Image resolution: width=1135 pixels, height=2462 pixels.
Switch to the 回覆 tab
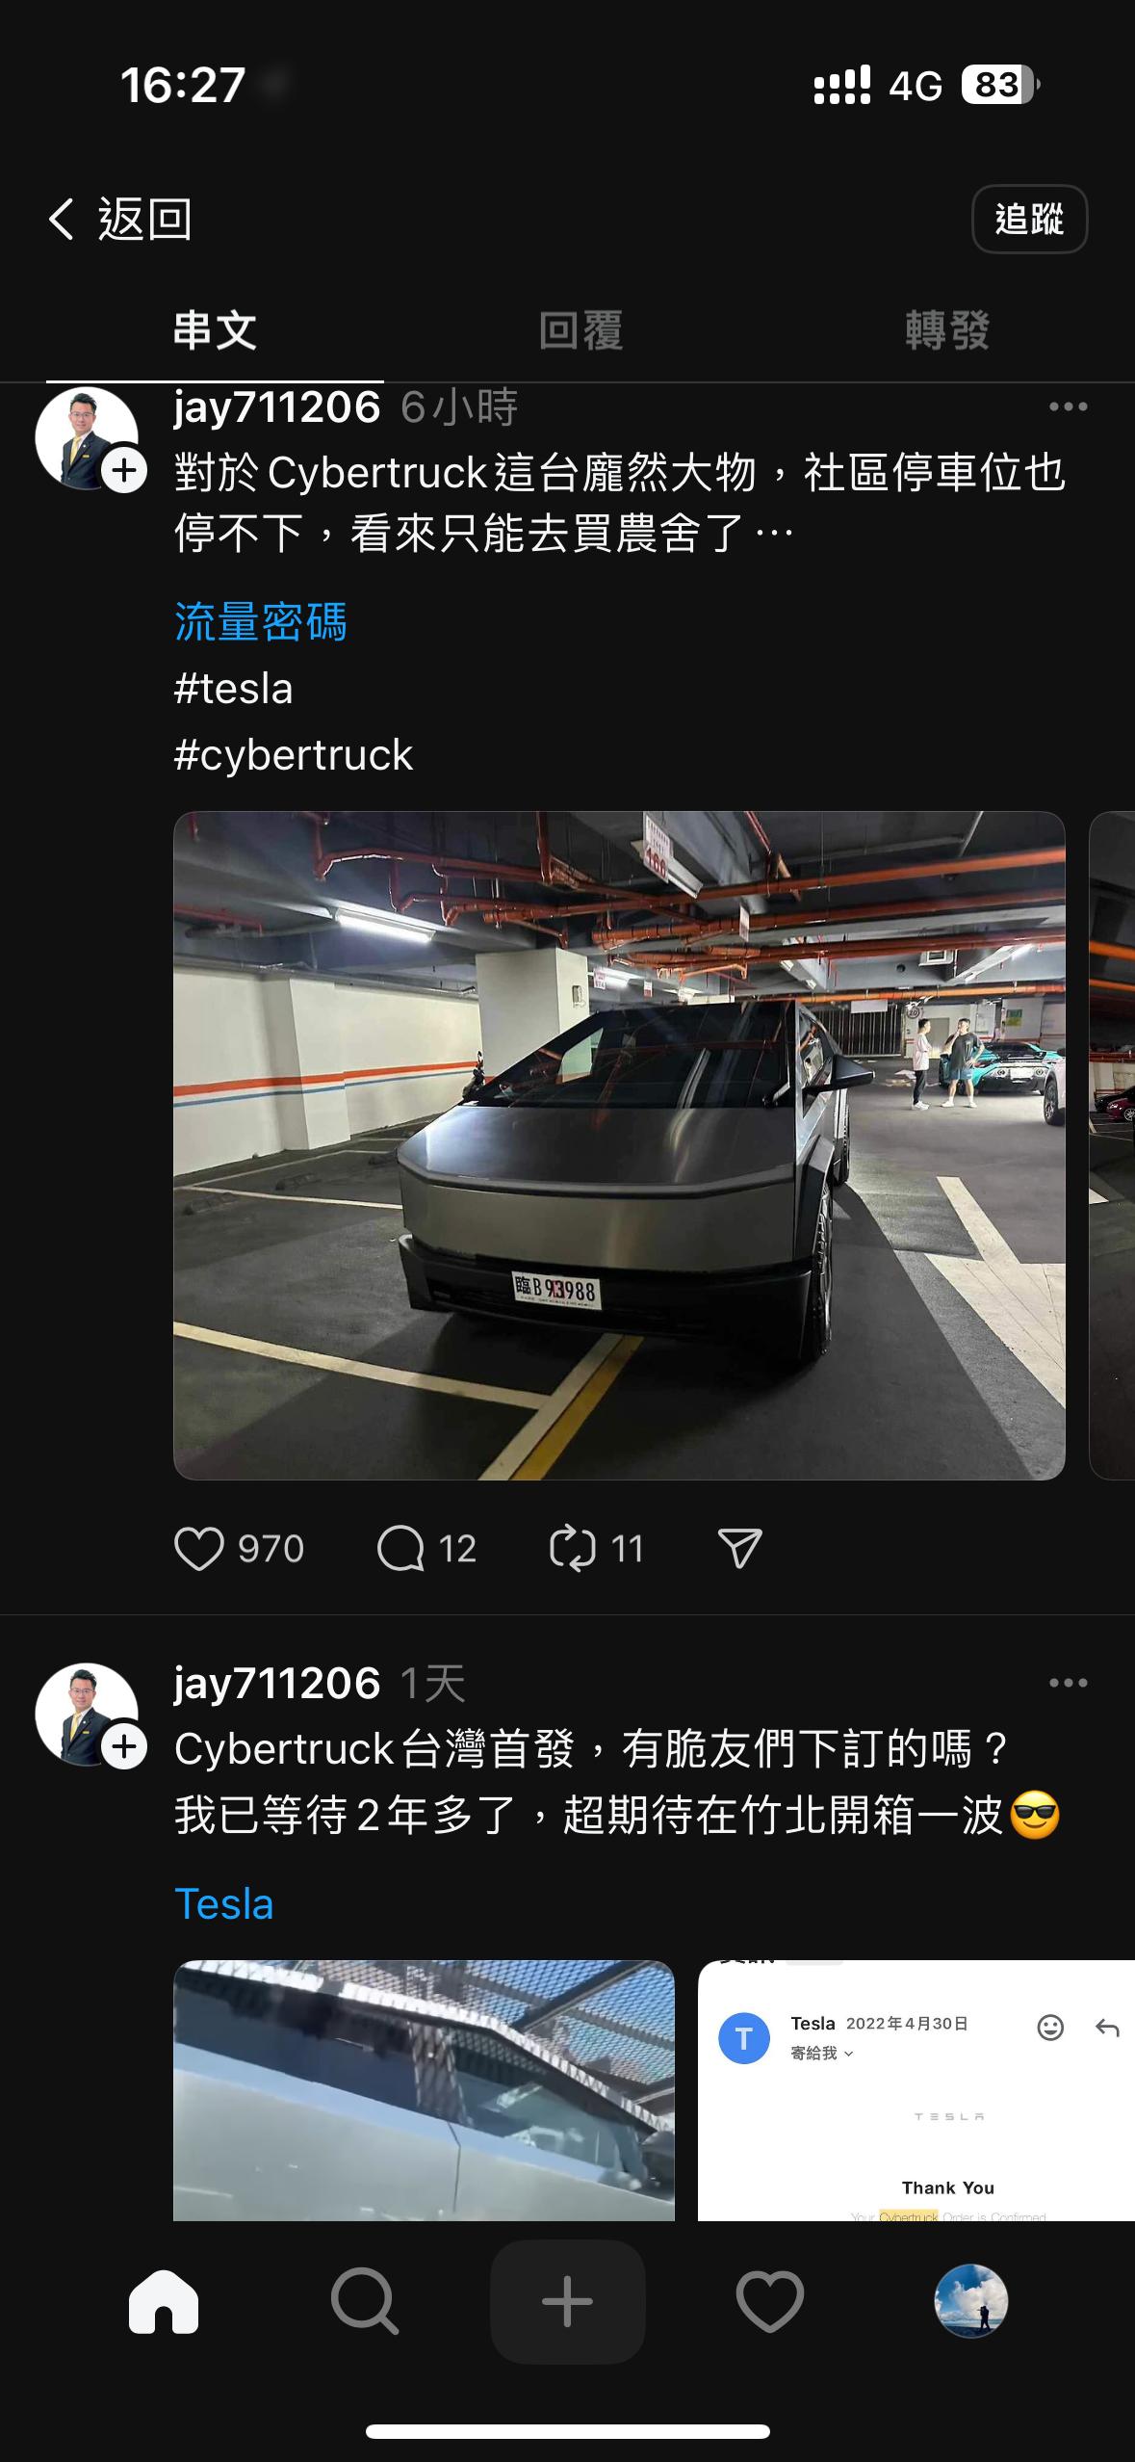[x=580, y=330]
